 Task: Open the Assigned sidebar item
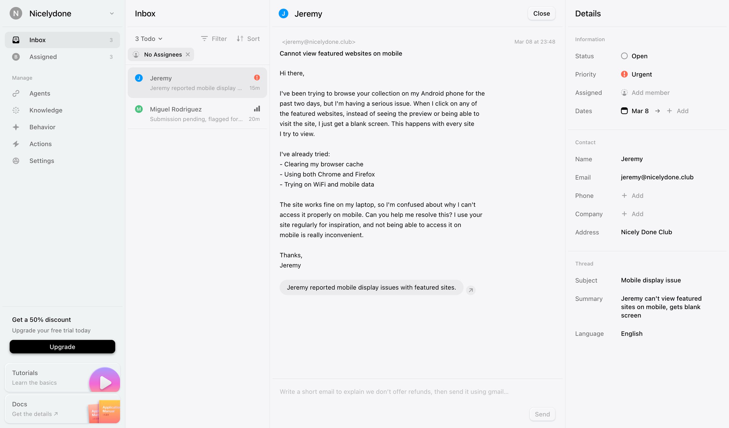pos(62,57)
